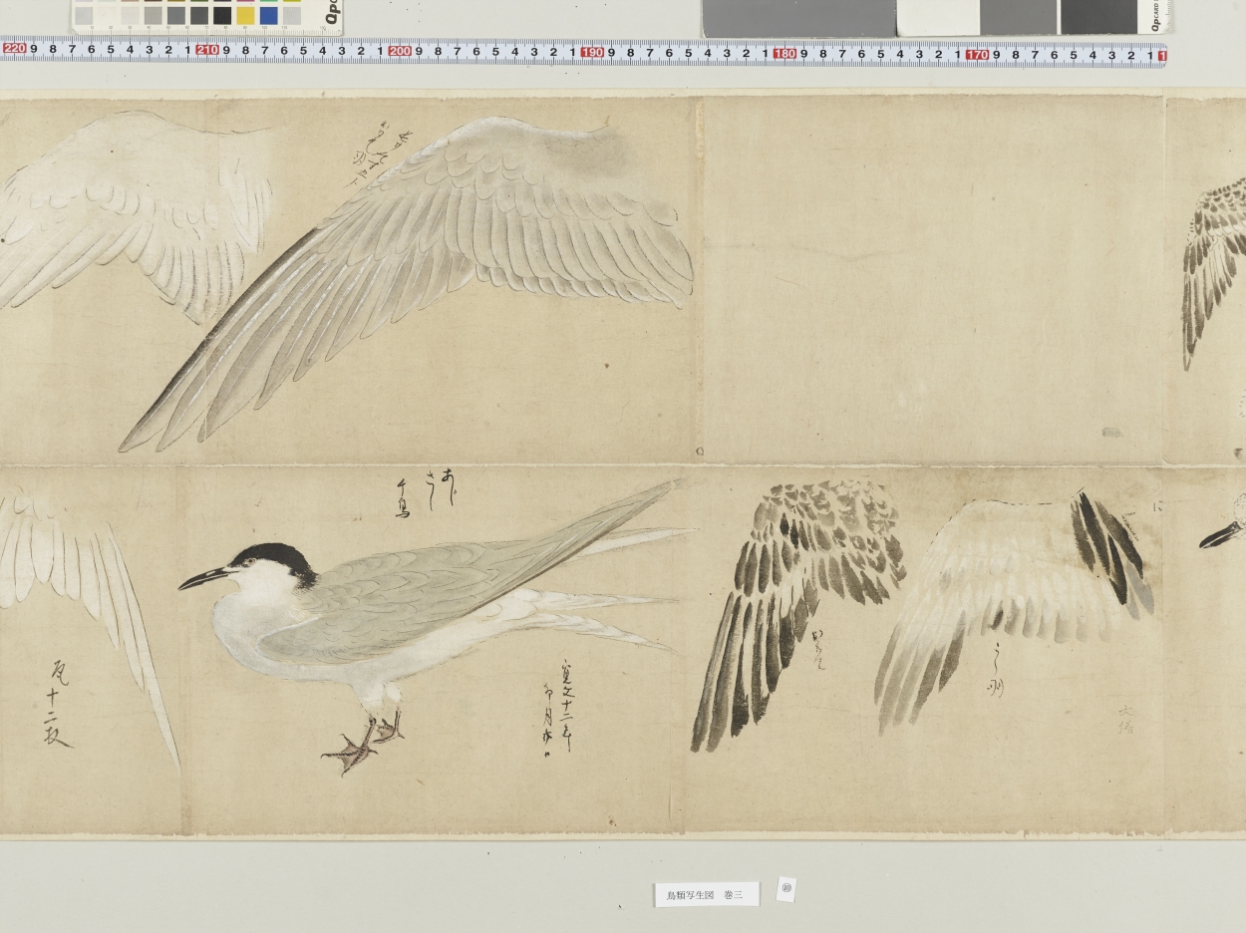
Task: Pick the red 190 mark on the ruler
Action: [x=592, y=52]
